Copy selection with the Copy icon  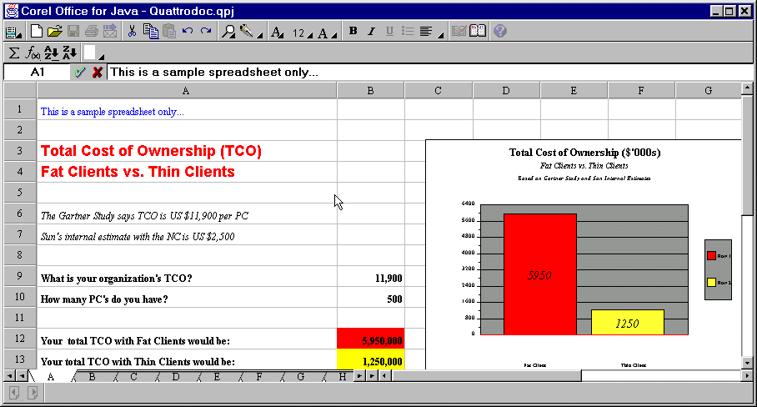(151, 32)
